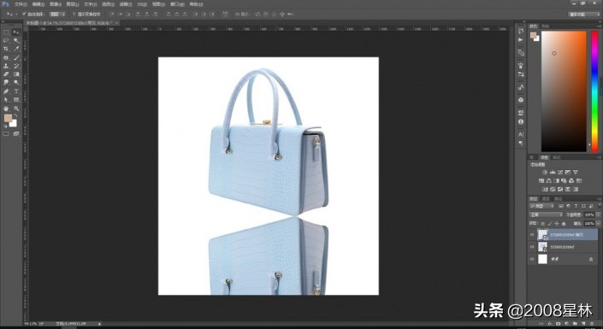Change screen mode from toolbox
Screen dimensions: 603x329
pos(16,134)
